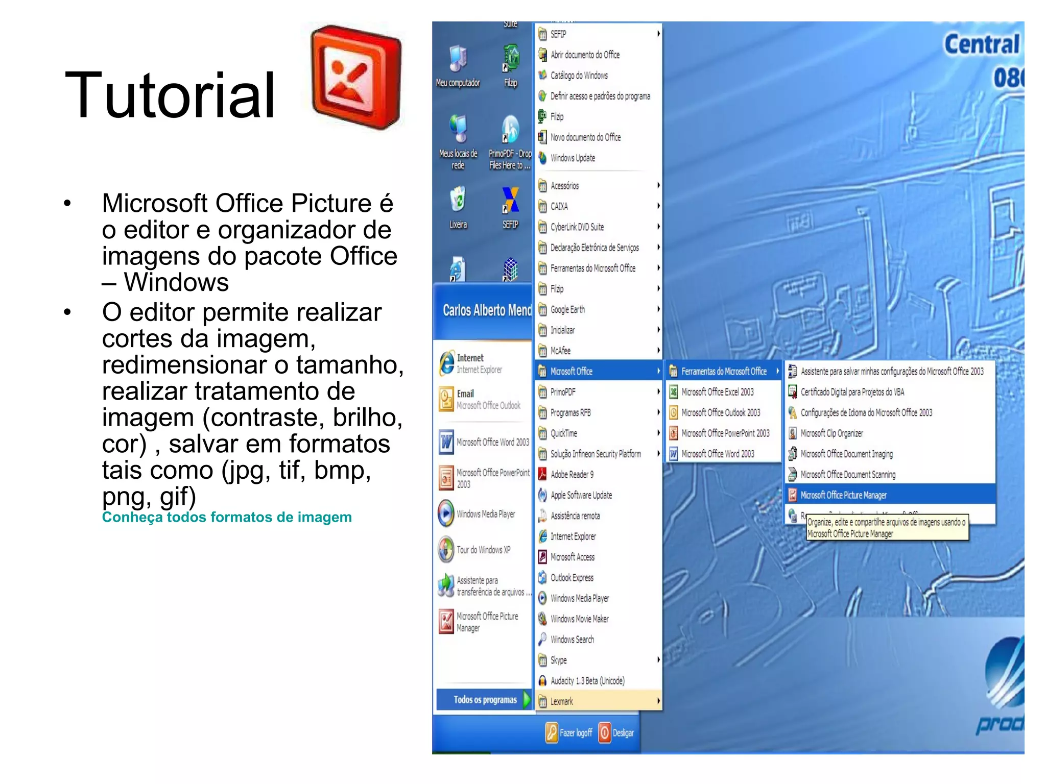The width and height of the screenshot is (1046, 784).
Task: Follow the Conheça todos formatos de imagem link
Action: coord(227,517)
